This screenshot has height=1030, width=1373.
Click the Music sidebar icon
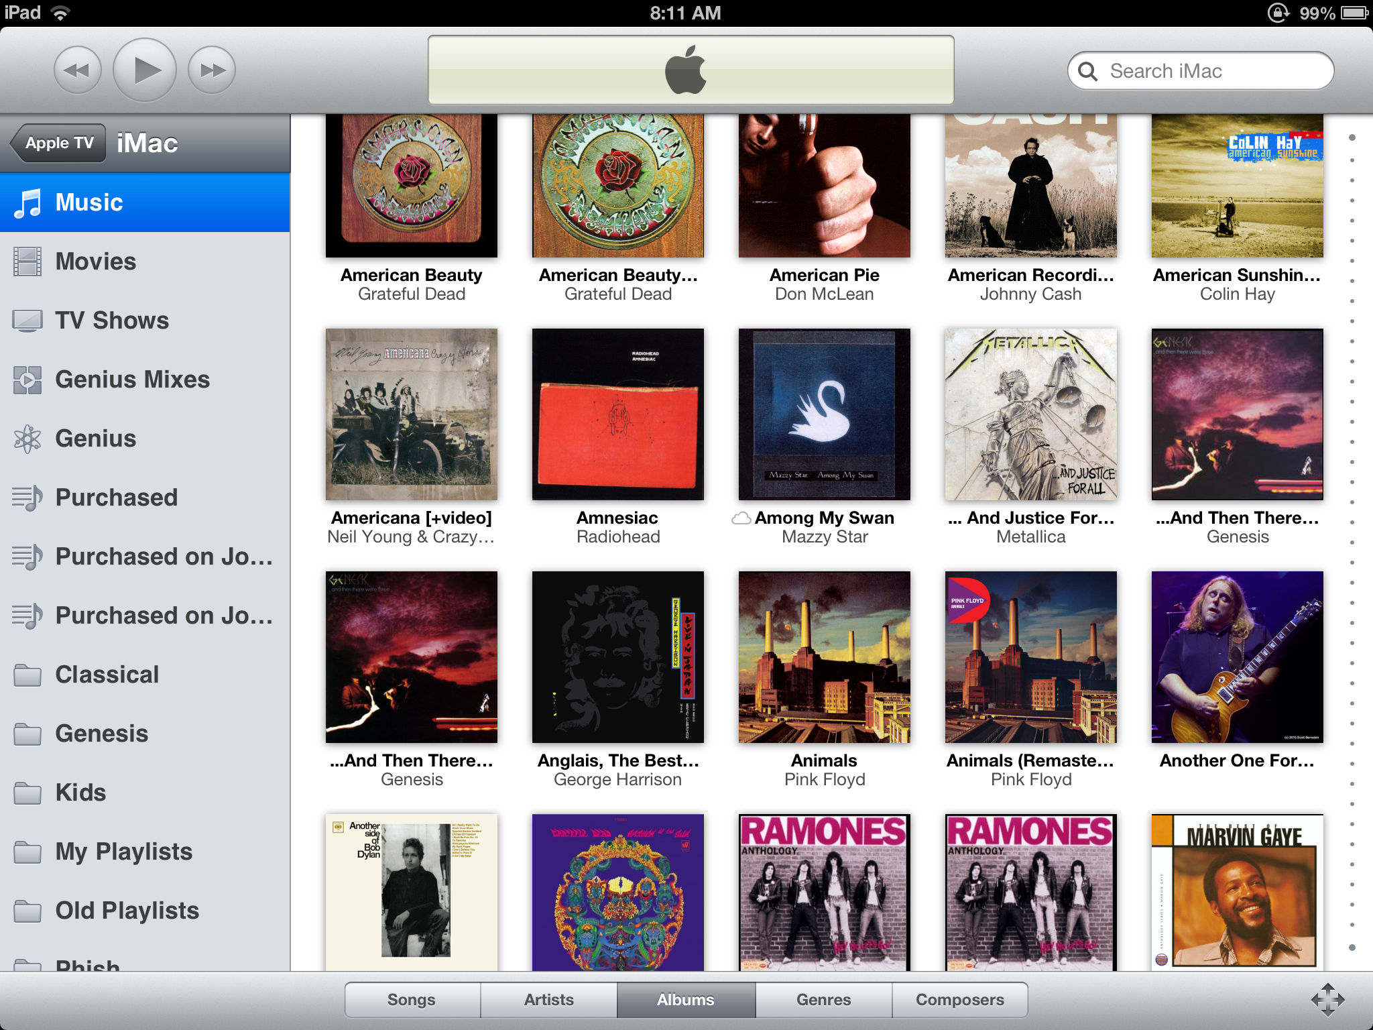click(29, 201)
